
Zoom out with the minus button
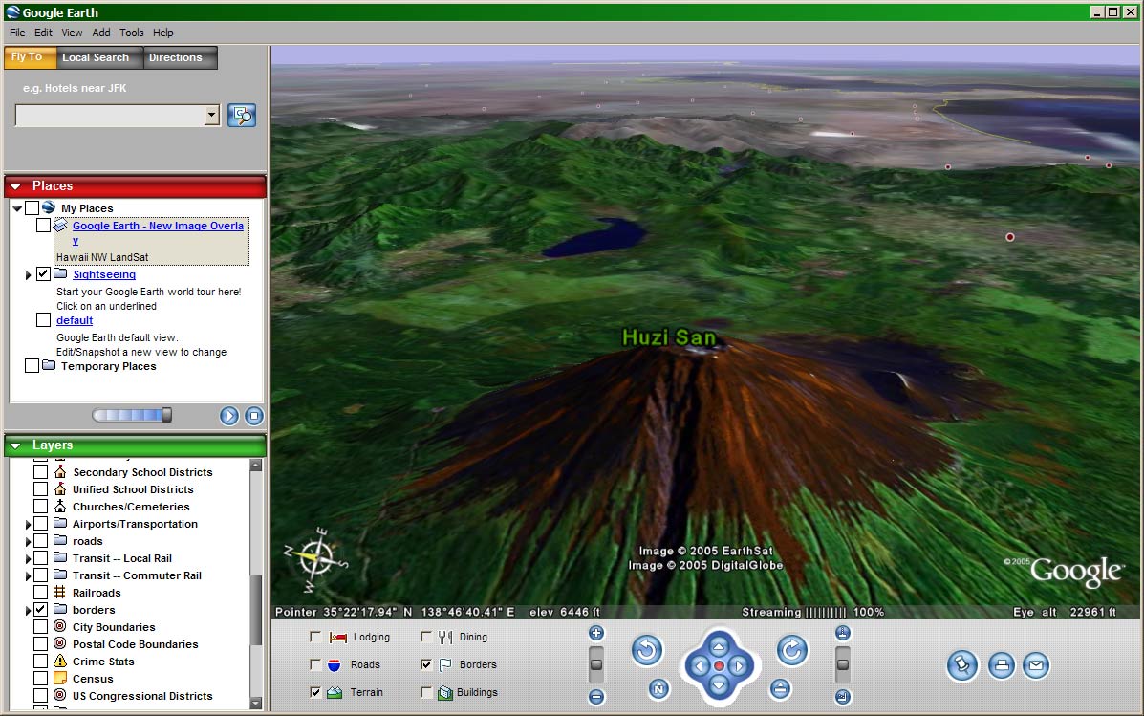(596, 697)
